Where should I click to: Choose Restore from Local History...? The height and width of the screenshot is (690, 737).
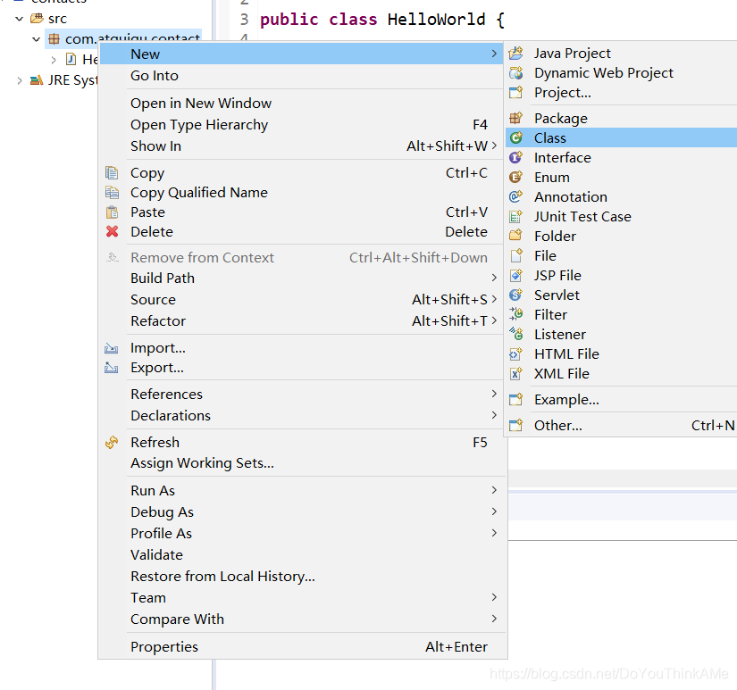click(x=303, y=577)
